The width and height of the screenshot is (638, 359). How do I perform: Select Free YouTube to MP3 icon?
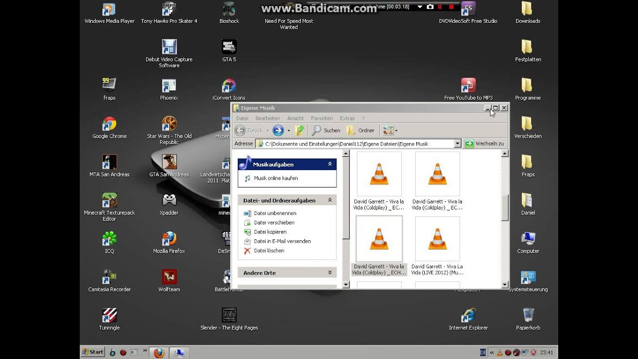468,89
